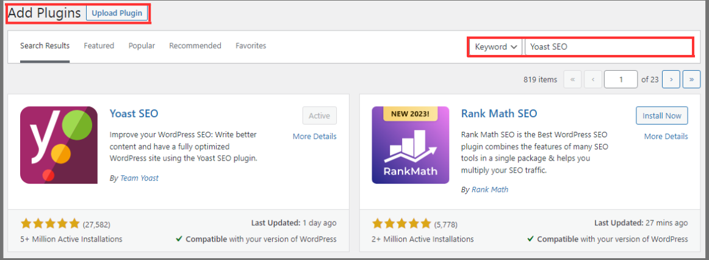Click the star rating of Rank Math SEO
This screenshot has width=709, height=260.
click(x=401, y=223)
